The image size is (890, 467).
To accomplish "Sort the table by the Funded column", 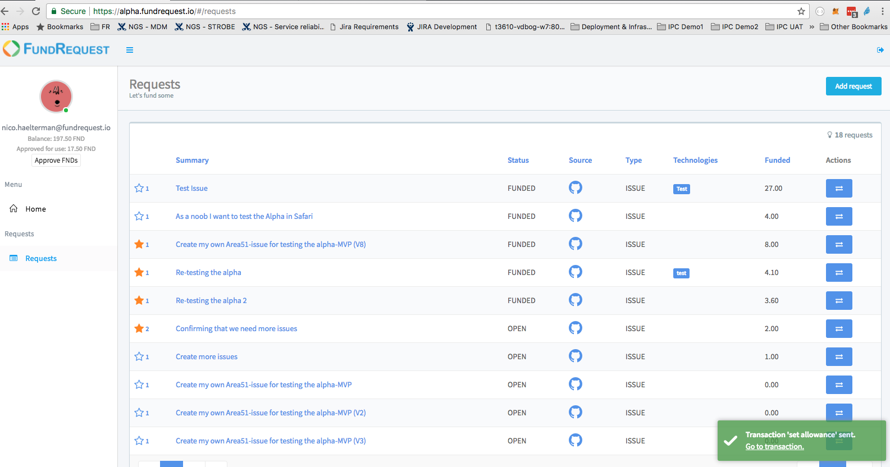I will coord(777,160).
